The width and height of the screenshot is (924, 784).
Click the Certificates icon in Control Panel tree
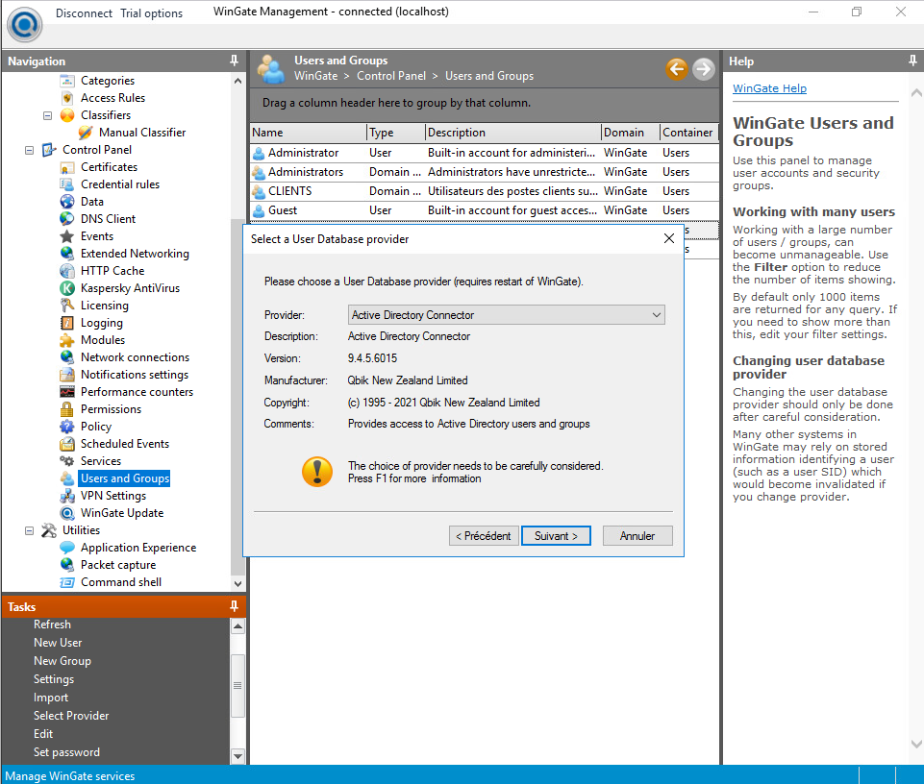click(x=66, y=167)
